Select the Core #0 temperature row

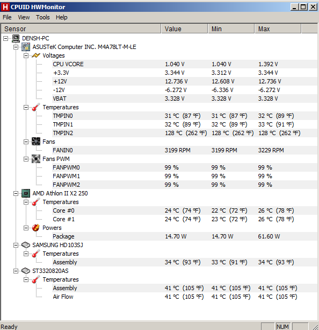point(185,210)
